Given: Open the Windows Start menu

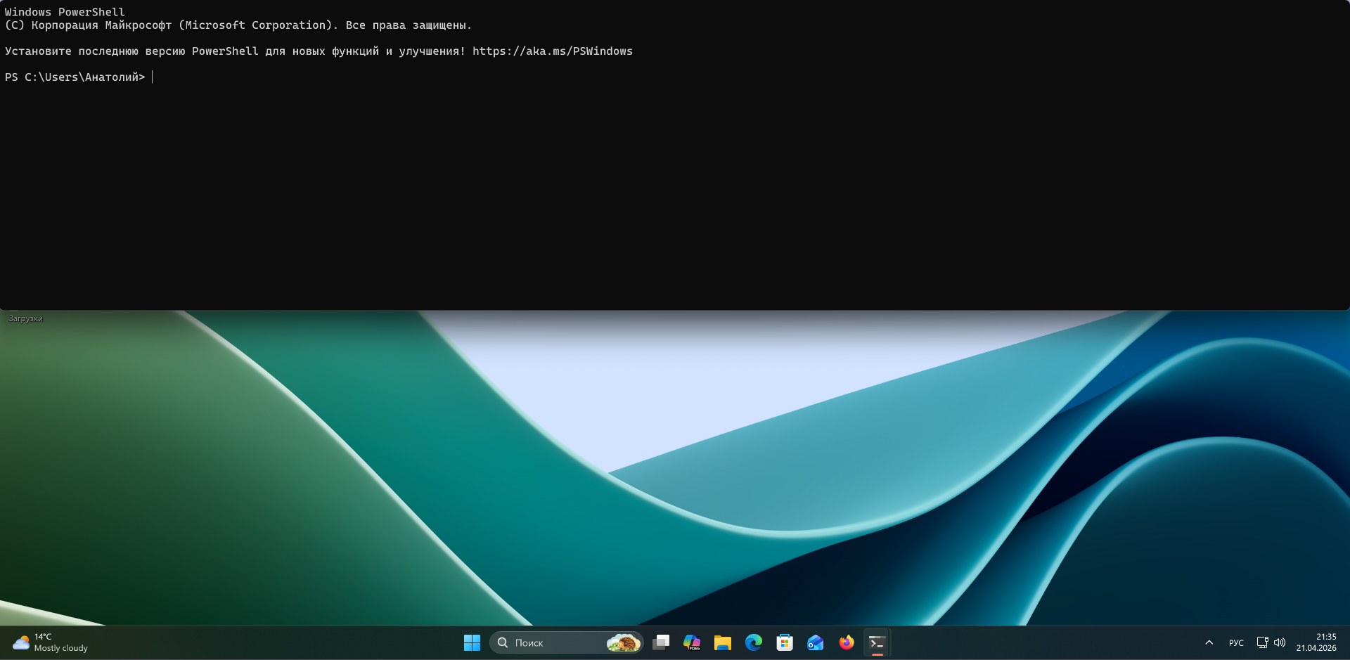Looking at the screenshot, I should pos(472,642).
